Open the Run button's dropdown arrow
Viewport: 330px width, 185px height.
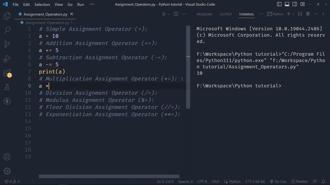pyautogui.click(x=169, y=14)
